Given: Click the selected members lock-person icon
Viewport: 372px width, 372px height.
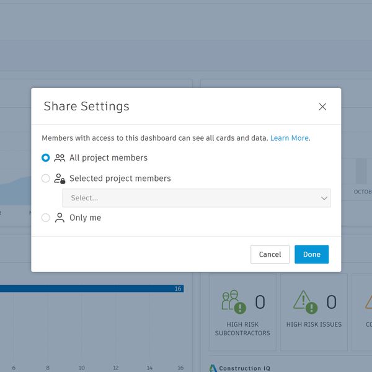Looking at the screenshot, I should point(60,179).
